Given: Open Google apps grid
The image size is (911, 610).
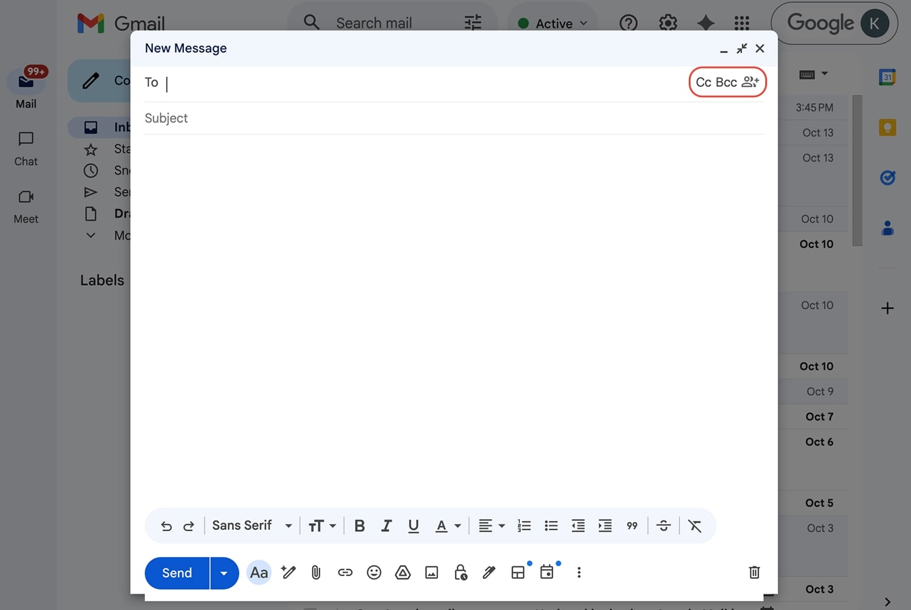Looking at the screenshot, I should pos(742,23).
